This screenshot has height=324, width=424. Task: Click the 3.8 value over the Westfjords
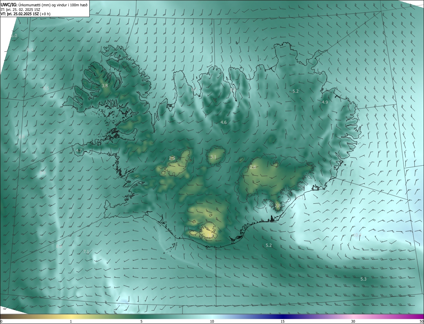[x=105, y=85]
